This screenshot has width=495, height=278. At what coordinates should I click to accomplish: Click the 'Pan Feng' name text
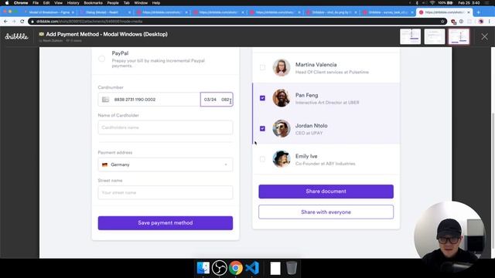tap(306, 95)
